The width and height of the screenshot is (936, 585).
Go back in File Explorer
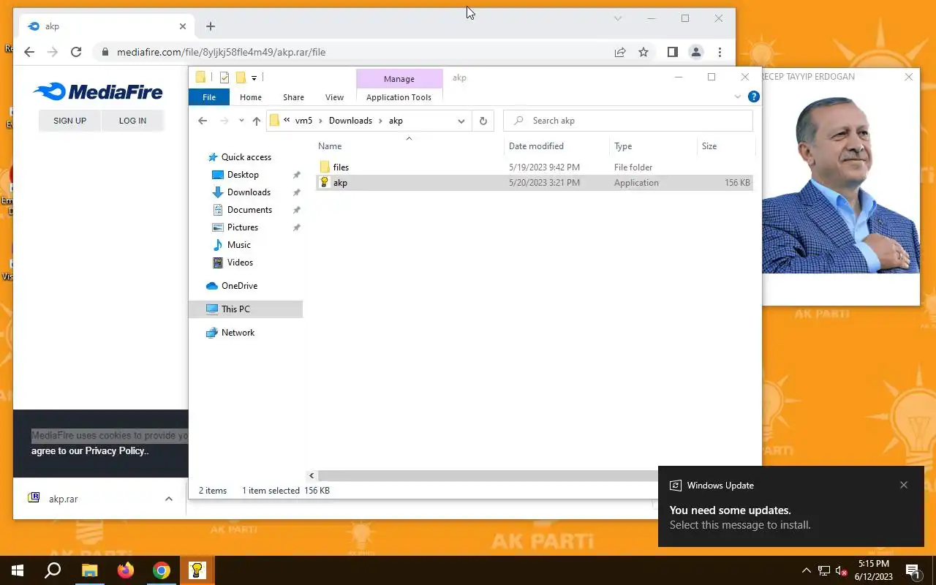pos(203,121)
